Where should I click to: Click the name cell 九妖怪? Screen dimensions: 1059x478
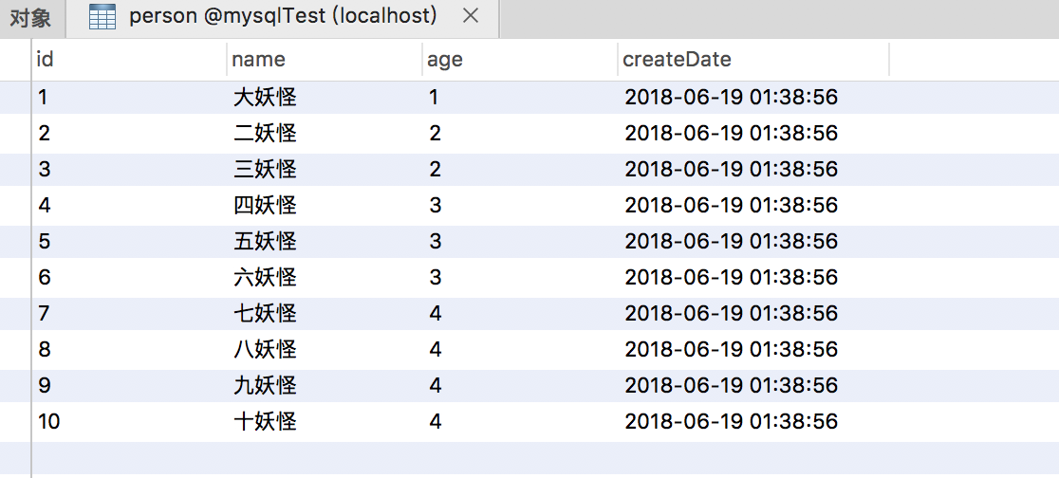(265, 386)
